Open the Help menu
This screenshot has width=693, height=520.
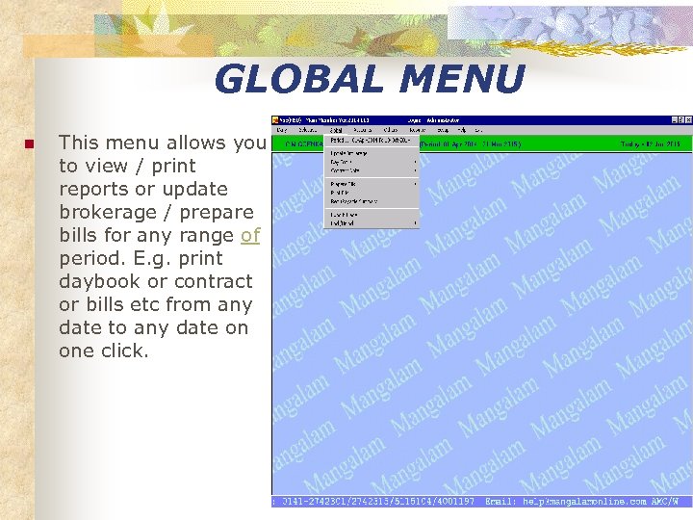tap(462, 130)
